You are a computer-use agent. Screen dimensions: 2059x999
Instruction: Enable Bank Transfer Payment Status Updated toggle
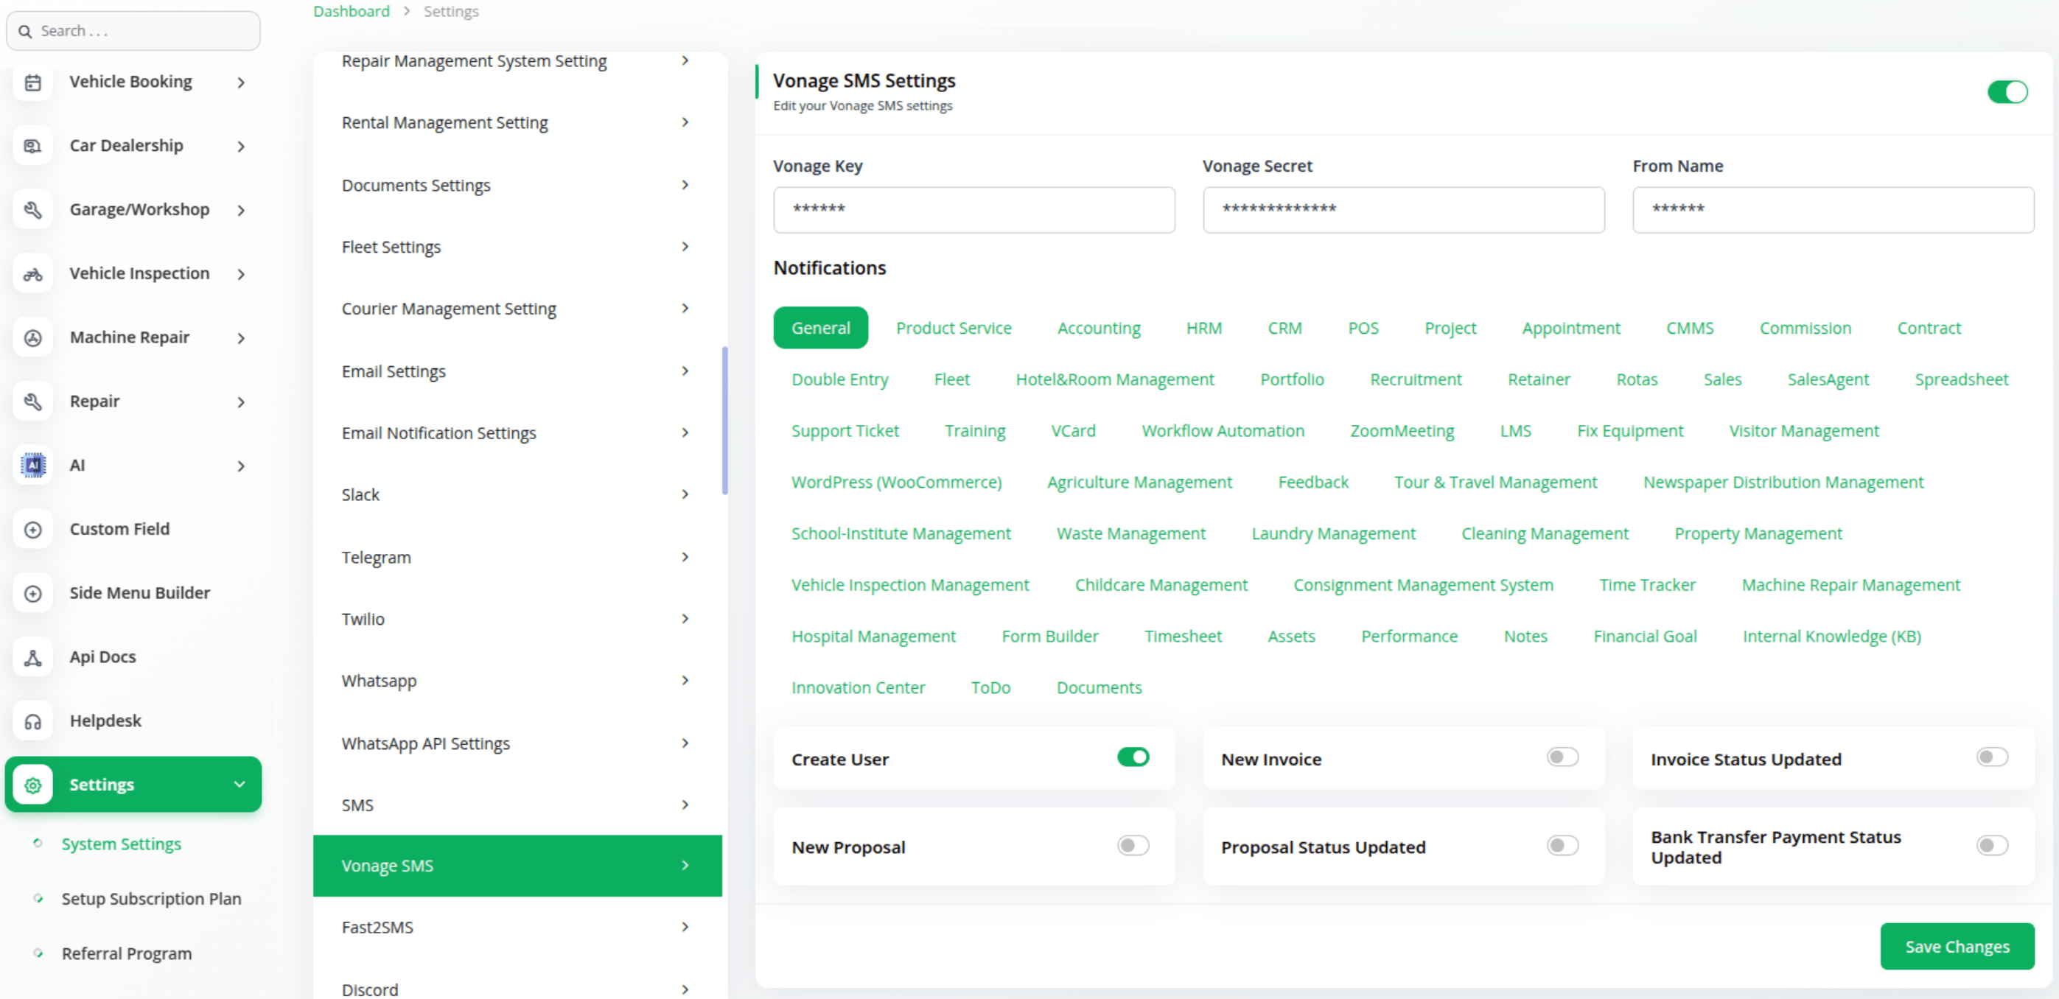(x=1993, y=846)
